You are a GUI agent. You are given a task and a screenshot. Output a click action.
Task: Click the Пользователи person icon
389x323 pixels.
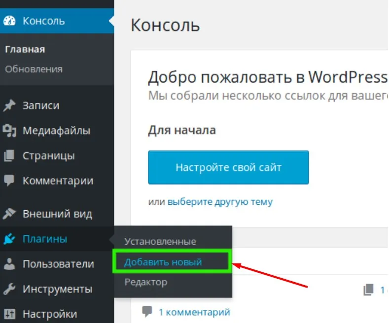9,264
